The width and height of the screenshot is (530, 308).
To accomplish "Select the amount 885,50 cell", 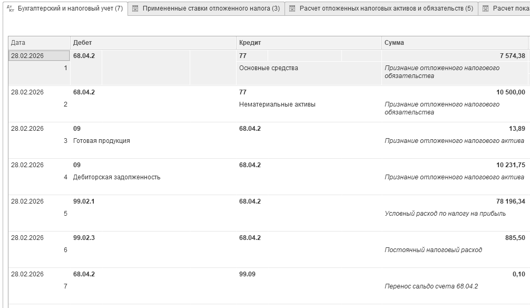I will click(515, 238).
